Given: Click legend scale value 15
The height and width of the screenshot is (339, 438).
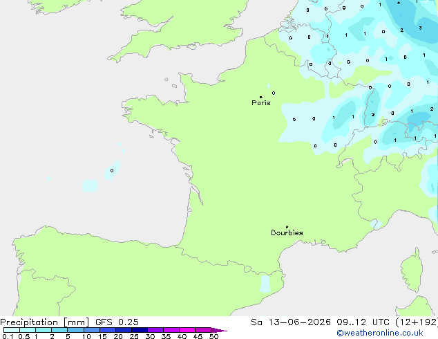Looking at the screenshot, I should 102,336.
